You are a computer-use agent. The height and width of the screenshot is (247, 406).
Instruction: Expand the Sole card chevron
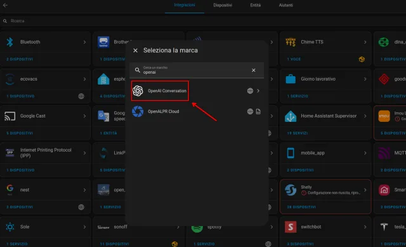[84, 227]
